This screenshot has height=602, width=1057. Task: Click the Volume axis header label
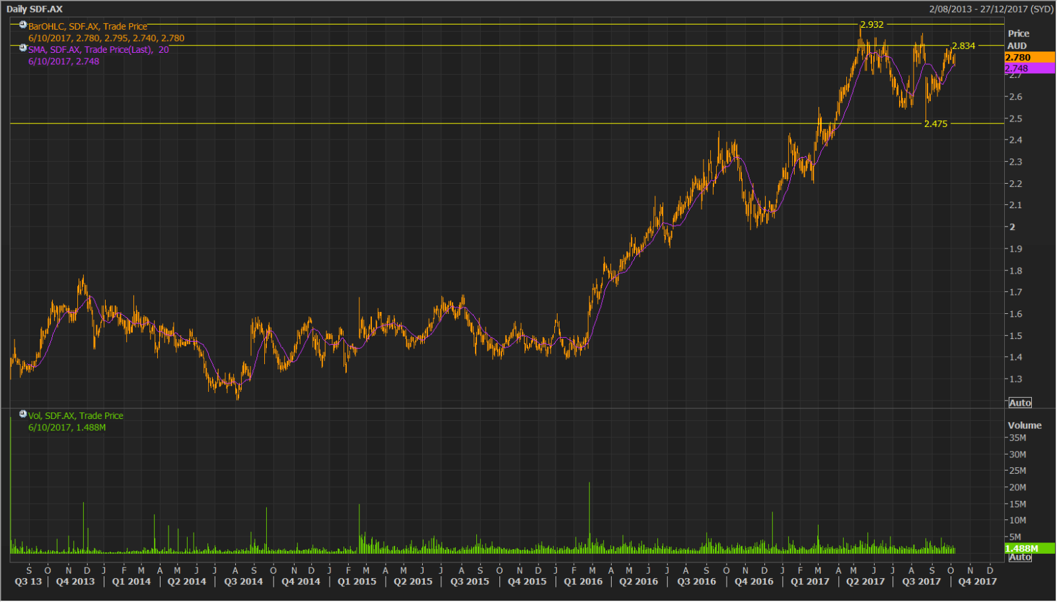pos(1025,426)
